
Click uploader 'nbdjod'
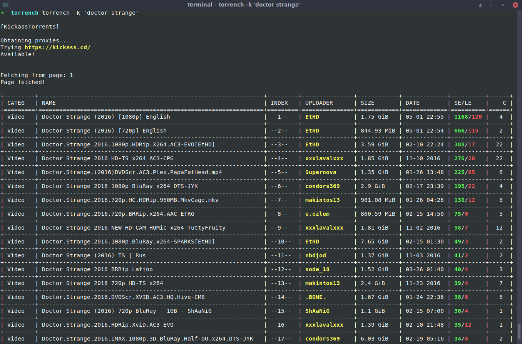[x=316, y=255]
